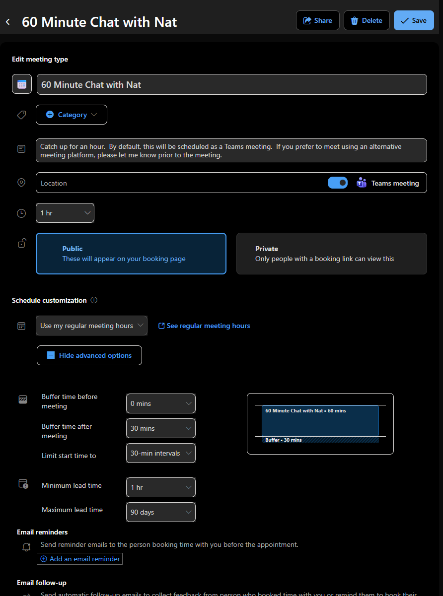Viewport: 443px width, 596px height.
Task: Click the tag icon next to Category
Action: [x=21, y=115]
